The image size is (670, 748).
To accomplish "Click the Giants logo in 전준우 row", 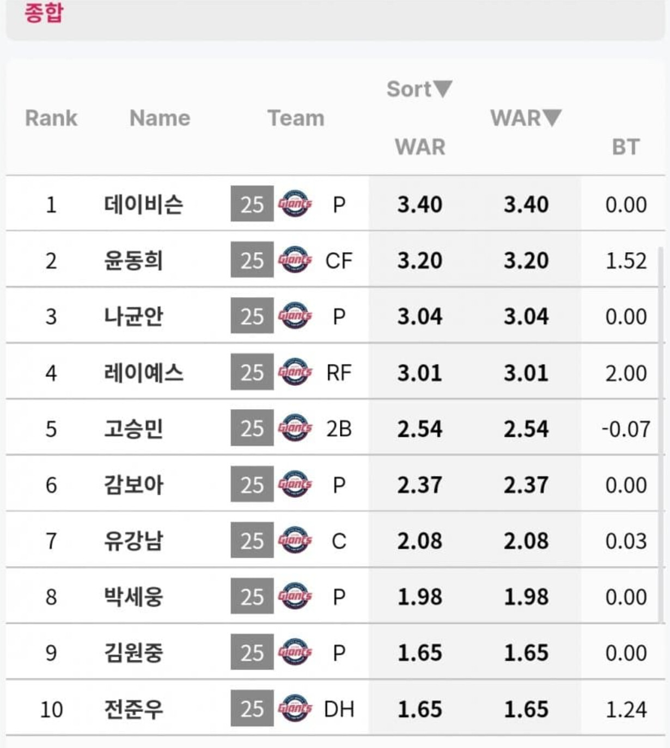I will (x=295, y=709).
